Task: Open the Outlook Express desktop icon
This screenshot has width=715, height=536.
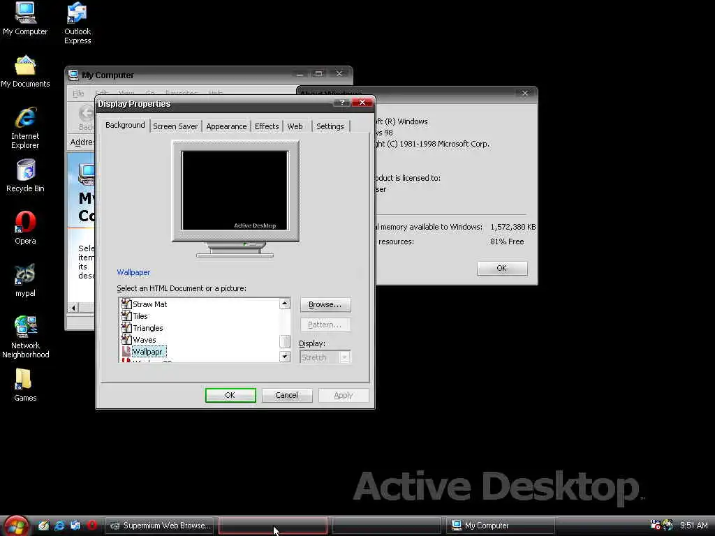Action: pos(77,23)
